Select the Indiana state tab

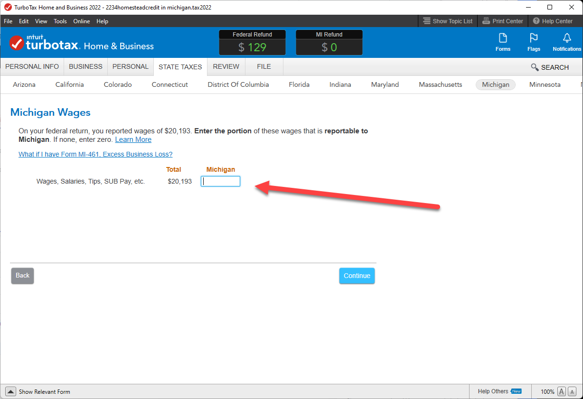(340, 84)
